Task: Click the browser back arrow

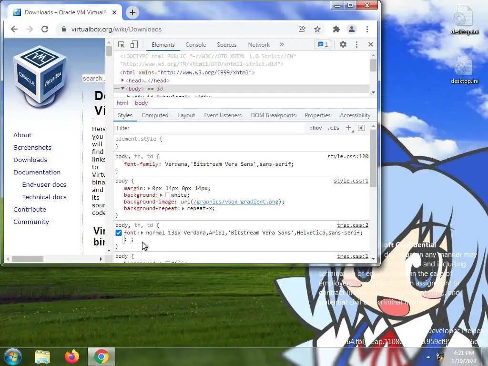Action: click(x=14, y=29)
